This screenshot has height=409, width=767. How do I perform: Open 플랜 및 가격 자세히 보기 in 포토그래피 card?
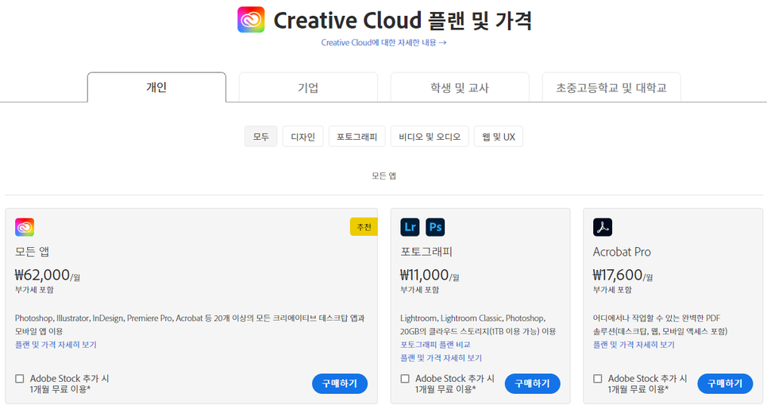point(441,357)
